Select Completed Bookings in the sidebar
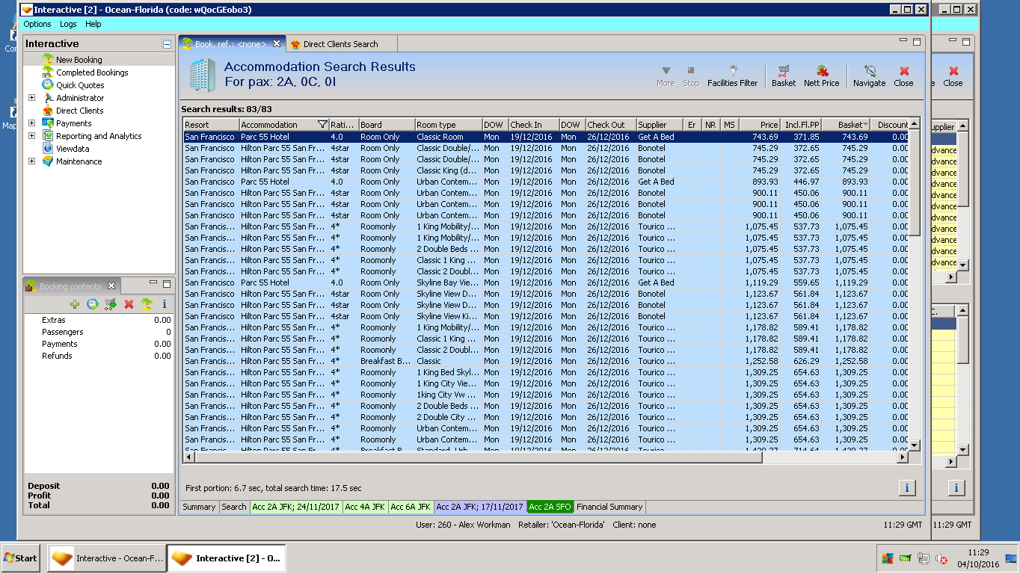 pos(92,72)
